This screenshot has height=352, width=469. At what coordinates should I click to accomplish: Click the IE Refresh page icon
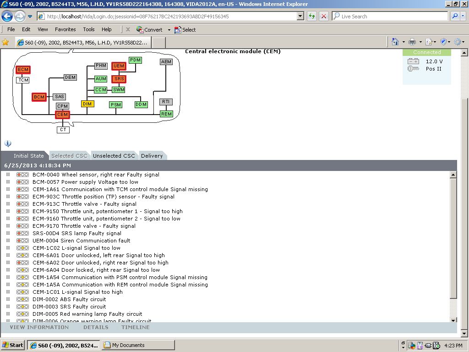[312, 16]
